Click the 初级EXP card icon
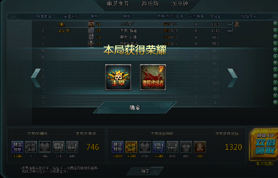 [x=159, y=147]
